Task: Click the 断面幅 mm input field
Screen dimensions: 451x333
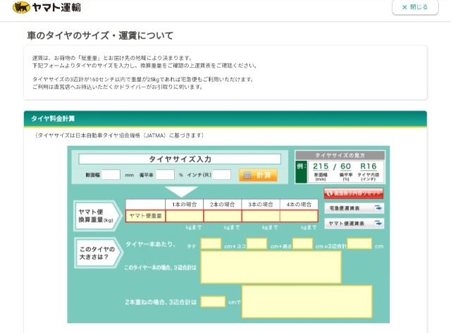Action: (111, 174)
